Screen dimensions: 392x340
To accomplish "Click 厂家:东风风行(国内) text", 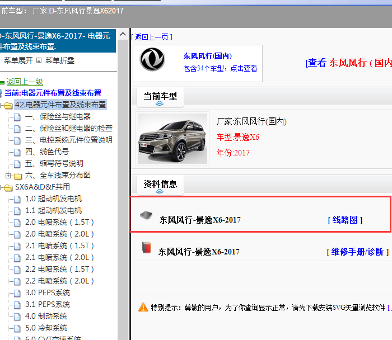I will tap(251, 121).
